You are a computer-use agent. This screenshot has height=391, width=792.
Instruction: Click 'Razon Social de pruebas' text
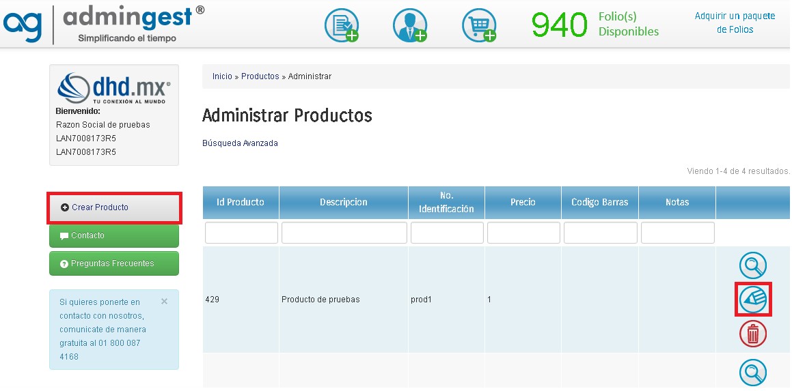[x=103, y=125]
